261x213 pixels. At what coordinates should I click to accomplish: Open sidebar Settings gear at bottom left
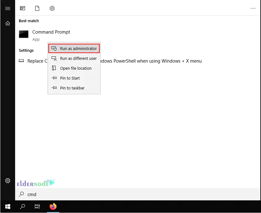click(x=8, y=181)
